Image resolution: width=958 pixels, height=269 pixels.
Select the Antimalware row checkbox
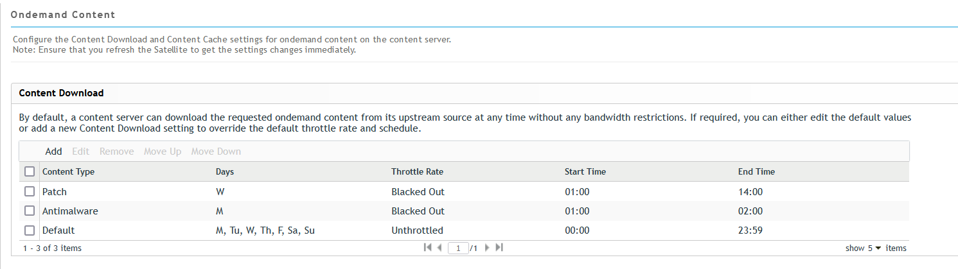30,211
